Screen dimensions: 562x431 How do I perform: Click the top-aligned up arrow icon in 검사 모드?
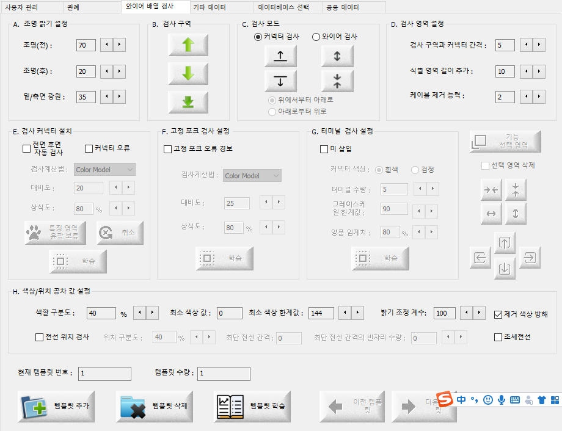[x=280, y=56]
